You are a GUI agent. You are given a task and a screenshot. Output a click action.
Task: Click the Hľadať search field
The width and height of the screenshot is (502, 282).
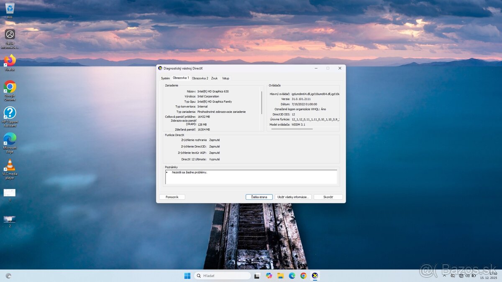coord(222,276)
